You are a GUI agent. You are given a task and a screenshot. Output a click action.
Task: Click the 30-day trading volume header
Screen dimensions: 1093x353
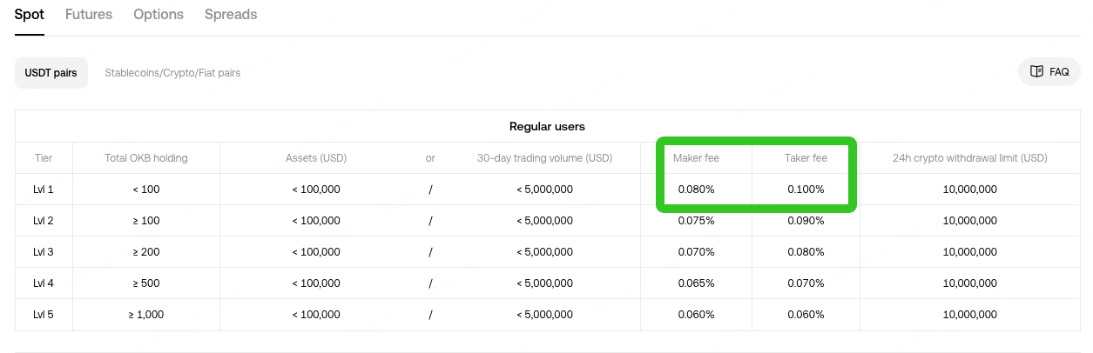tap(544, 158)
